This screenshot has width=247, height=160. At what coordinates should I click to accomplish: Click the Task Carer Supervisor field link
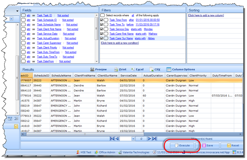pyautogui.click(x=49, y=43)
